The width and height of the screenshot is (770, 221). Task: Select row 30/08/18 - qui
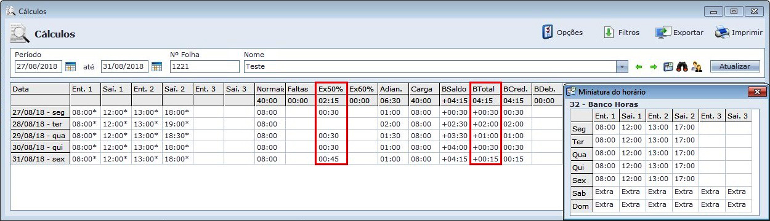[x=40, y=147]
